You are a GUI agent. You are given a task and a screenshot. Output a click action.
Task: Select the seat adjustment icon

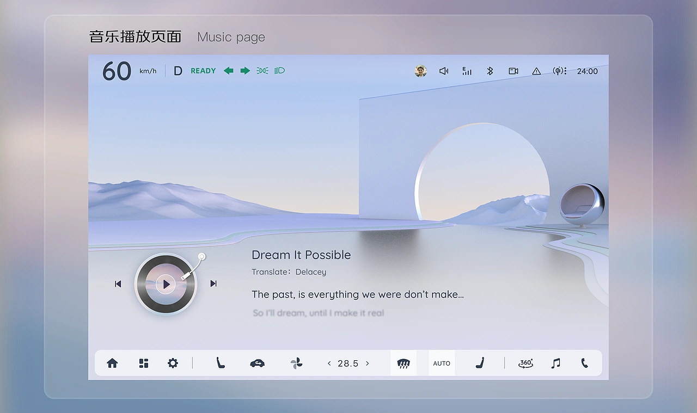pyautogui.click(x=220, y=363)
